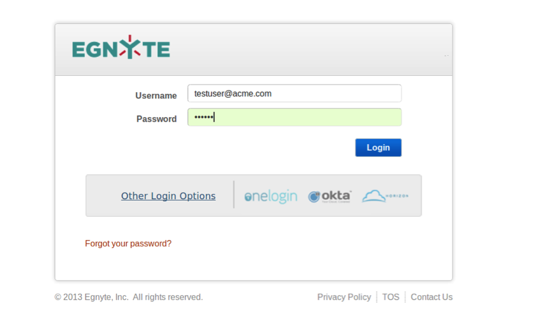Choose the Okta single sign-on logo

(330, 196)
